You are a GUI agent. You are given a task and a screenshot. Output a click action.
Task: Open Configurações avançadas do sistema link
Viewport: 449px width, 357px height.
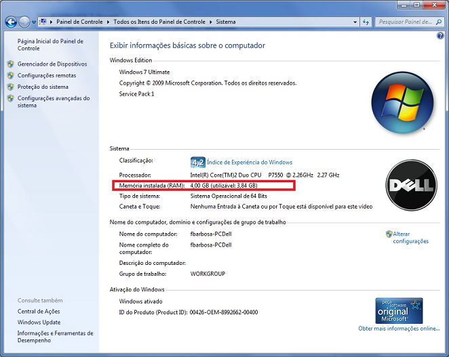pyautogui.click(x=54, y=102)
